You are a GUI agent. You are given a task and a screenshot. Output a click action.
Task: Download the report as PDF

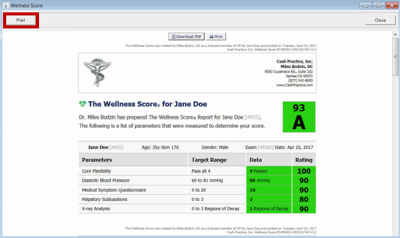(186, 36)
